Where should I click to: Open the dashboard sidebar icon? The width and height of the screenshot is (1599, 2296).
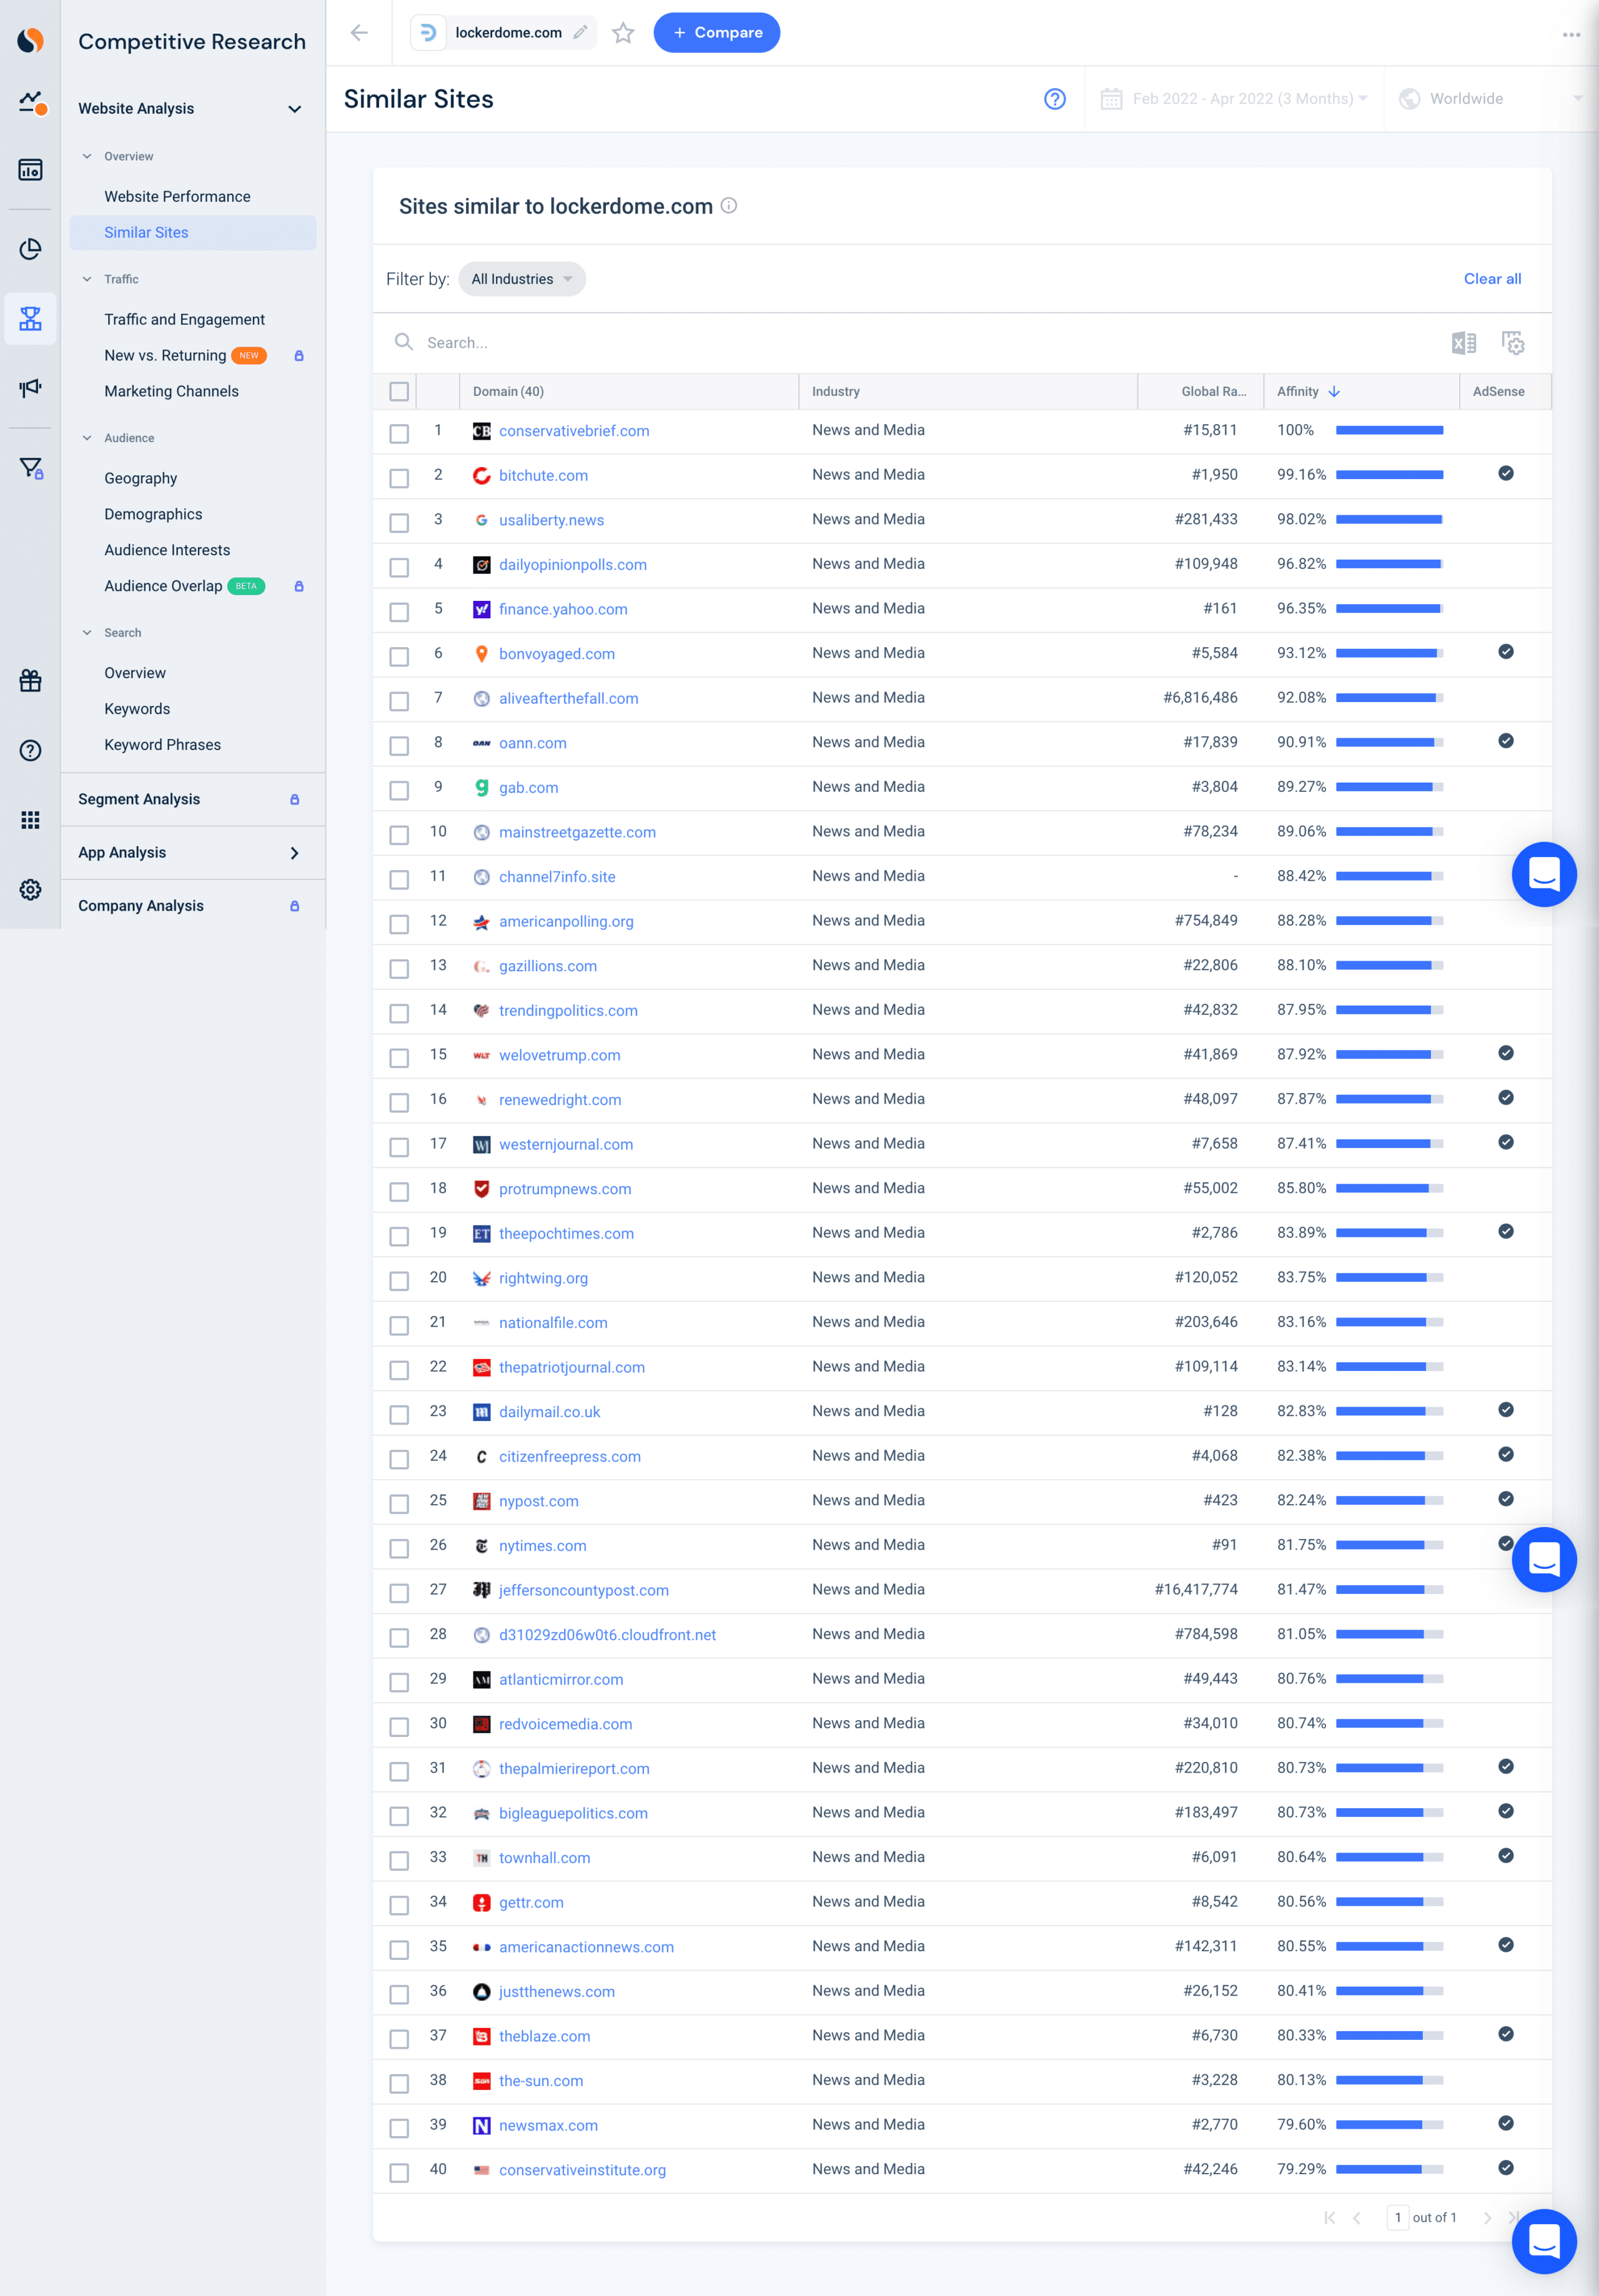[31, 170]
